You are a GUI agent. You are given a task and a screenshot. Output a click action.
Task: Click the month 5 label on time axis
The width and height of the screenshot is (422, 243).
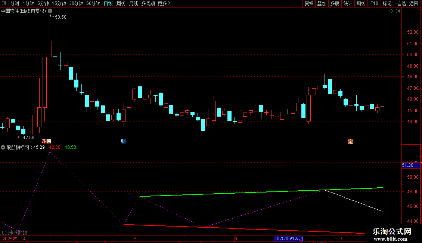tap(135, 239)
